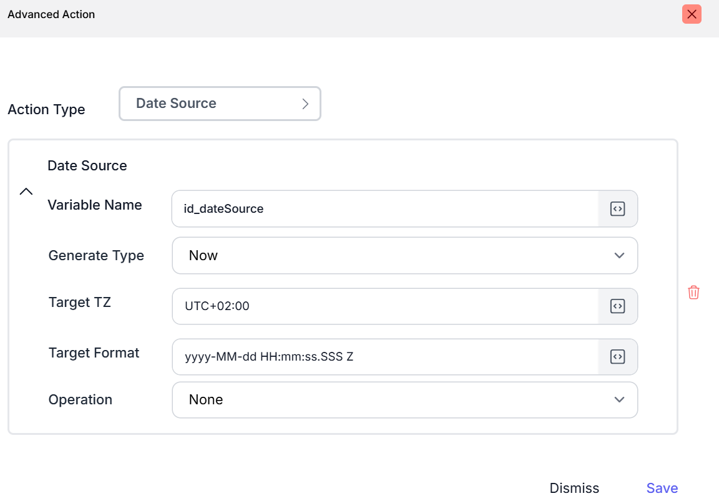
Task: Click the code icon beside Variable Name
Action: [x=617, y=209]
